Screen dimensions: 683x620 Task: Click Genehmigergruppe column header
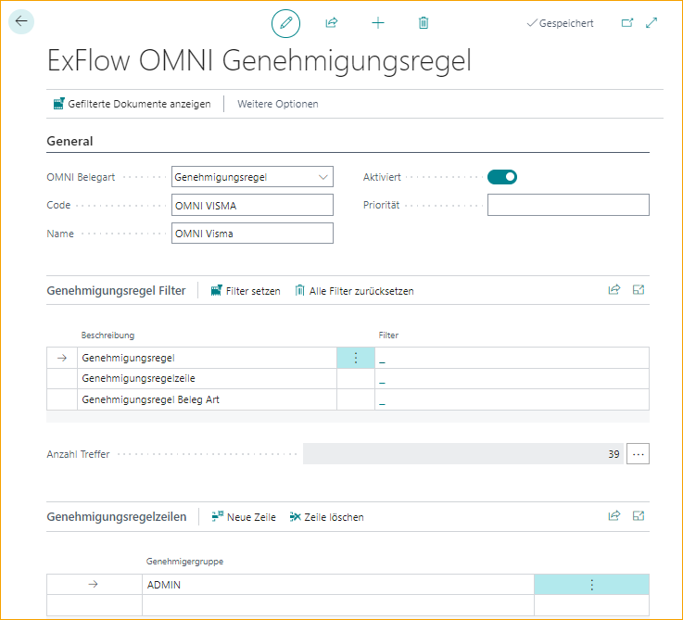[184, 562]
